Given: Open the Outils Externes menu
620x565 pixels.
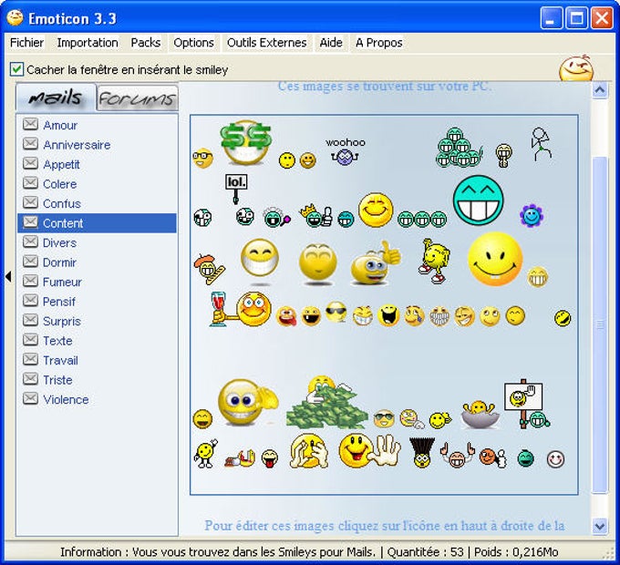Looking at the screenshot, I should coord(266,43).
